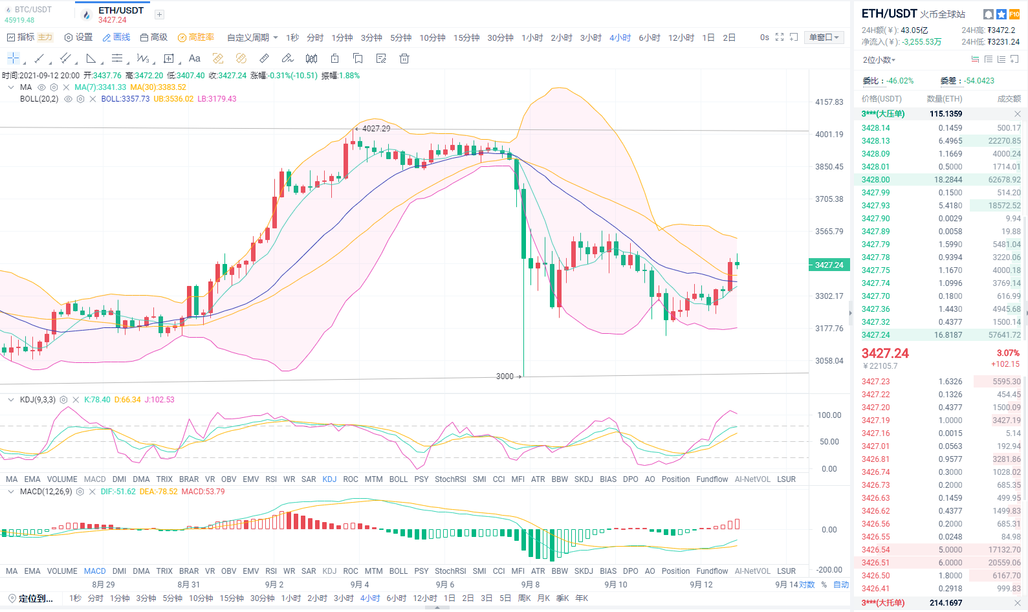Viewport: 1028px width, 612px height.
Task: Select the 1日 period in top toolbar
Action: click(x=708, y=38)
